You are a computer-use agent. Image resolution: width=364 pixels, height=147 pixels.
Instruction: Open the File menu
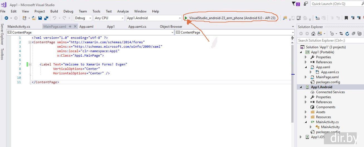(3, 11)
